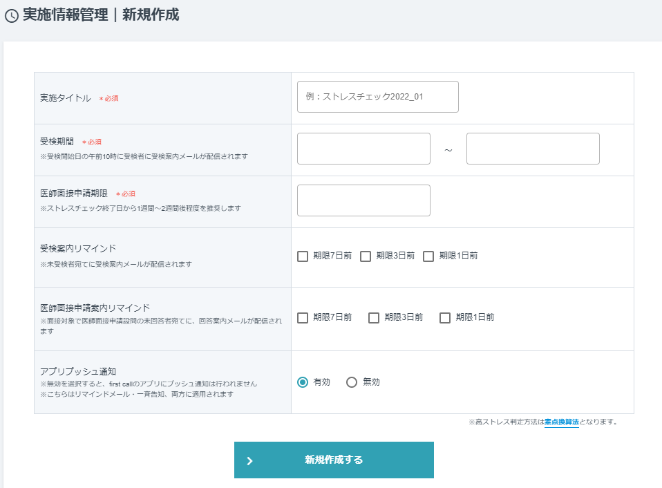Click the 医師面接申請期限 date field

[363, 200]
